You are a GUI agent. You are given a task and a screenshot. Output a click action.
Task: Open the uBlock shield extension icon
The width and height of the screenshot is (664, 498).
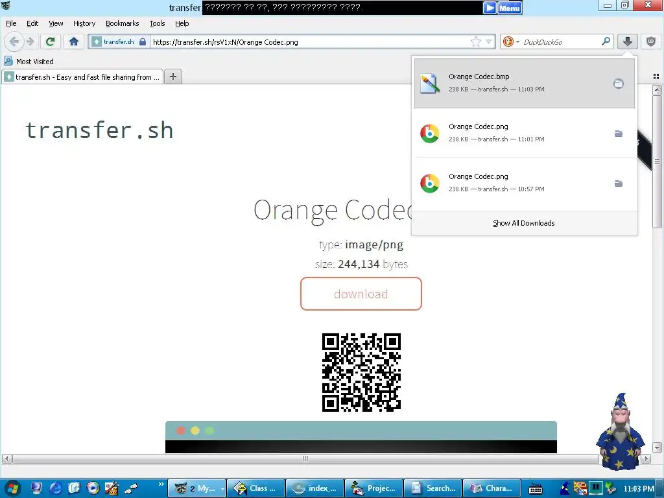click(651, 41)
